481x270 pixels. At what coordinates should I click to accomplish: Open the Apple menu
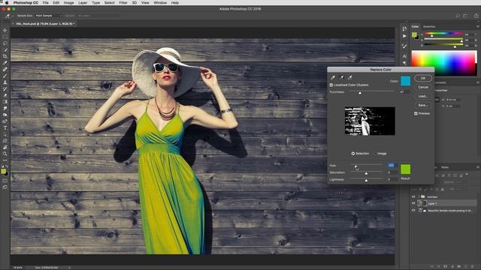[7, 3]
